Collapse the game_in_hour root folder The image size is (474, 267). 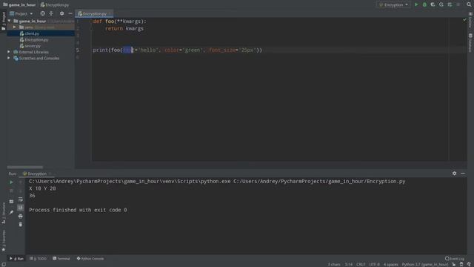[9, 21]
